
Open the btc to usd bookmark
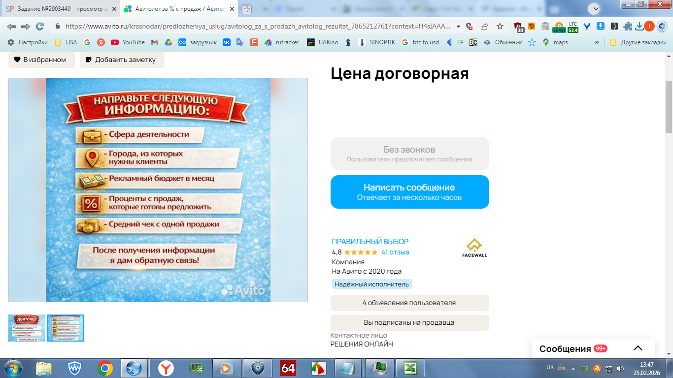pyautogui.click(x=420, y=42)
